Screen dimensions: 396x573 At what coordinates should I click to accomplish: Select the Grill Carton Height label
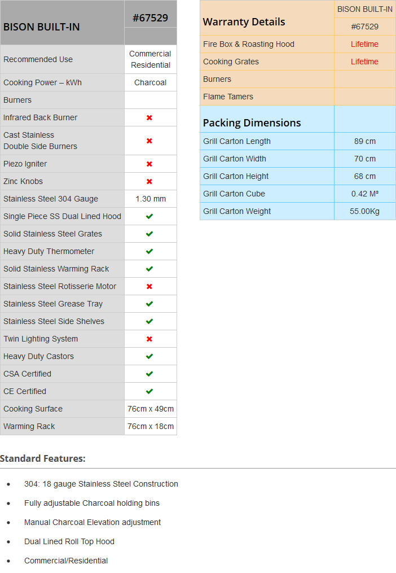(236, 177)
